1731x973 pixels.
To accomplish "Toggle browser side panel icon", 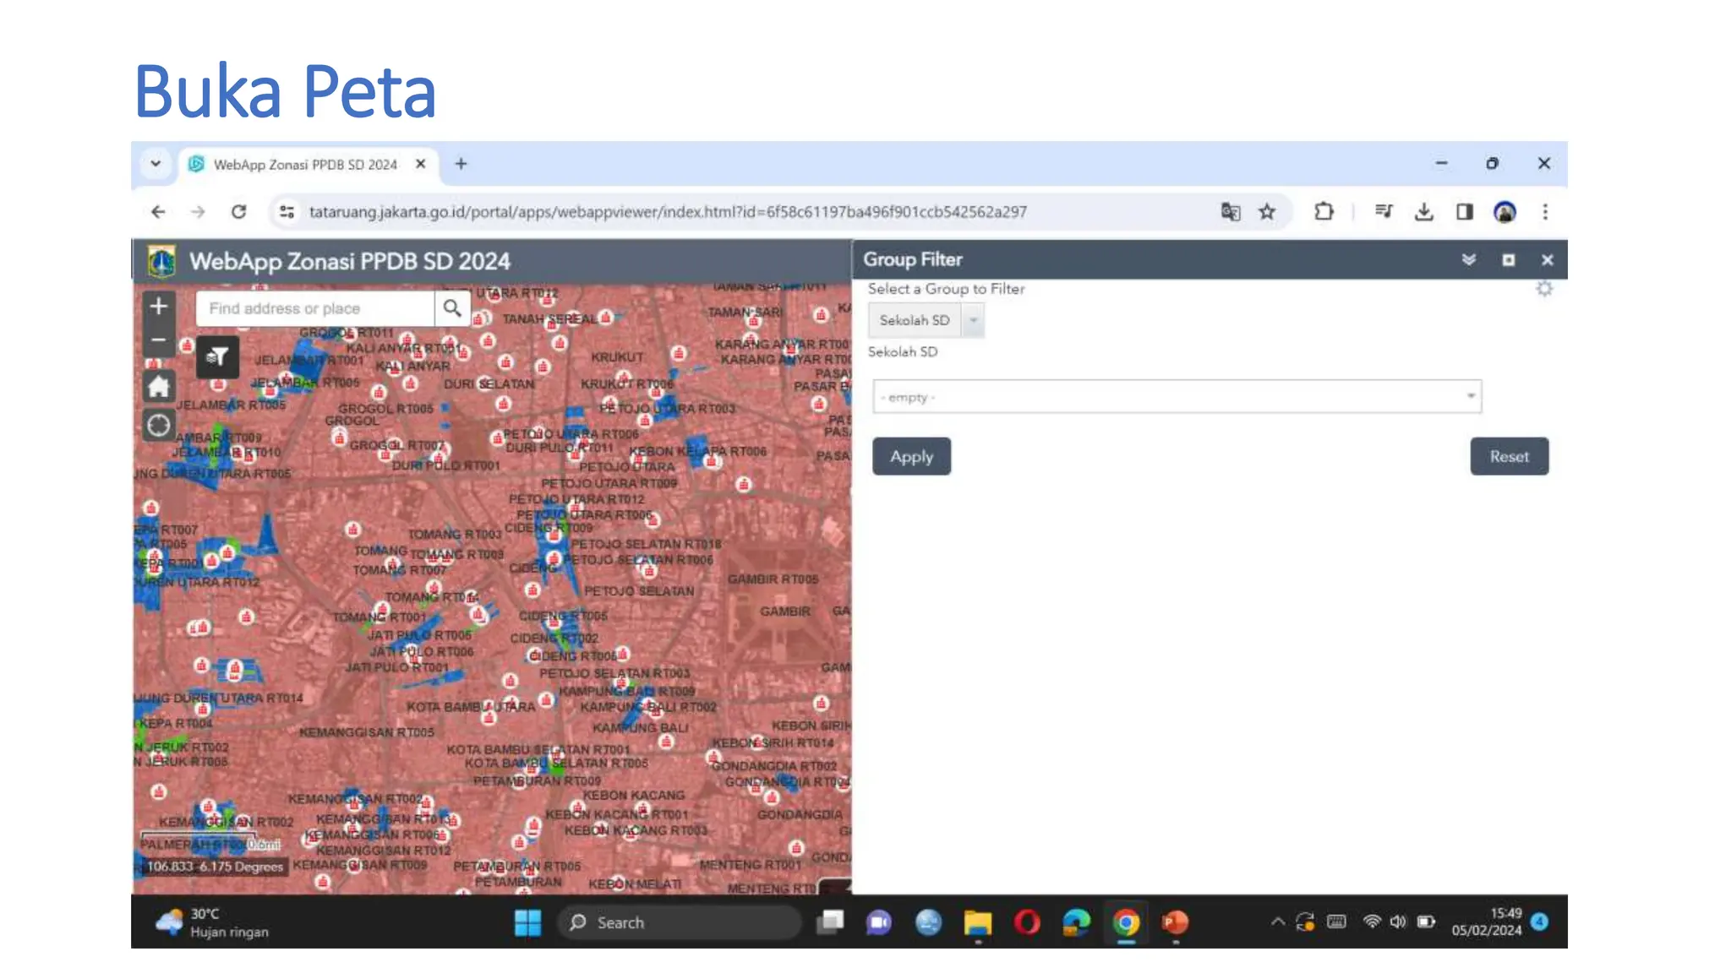I will click(1465, 212).
